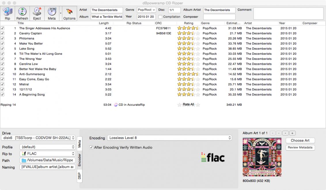The image size is (326, 190).
Task: Expand the Encoding Lossless Level 8 dropdown
Action: click(x=169, y=138)
